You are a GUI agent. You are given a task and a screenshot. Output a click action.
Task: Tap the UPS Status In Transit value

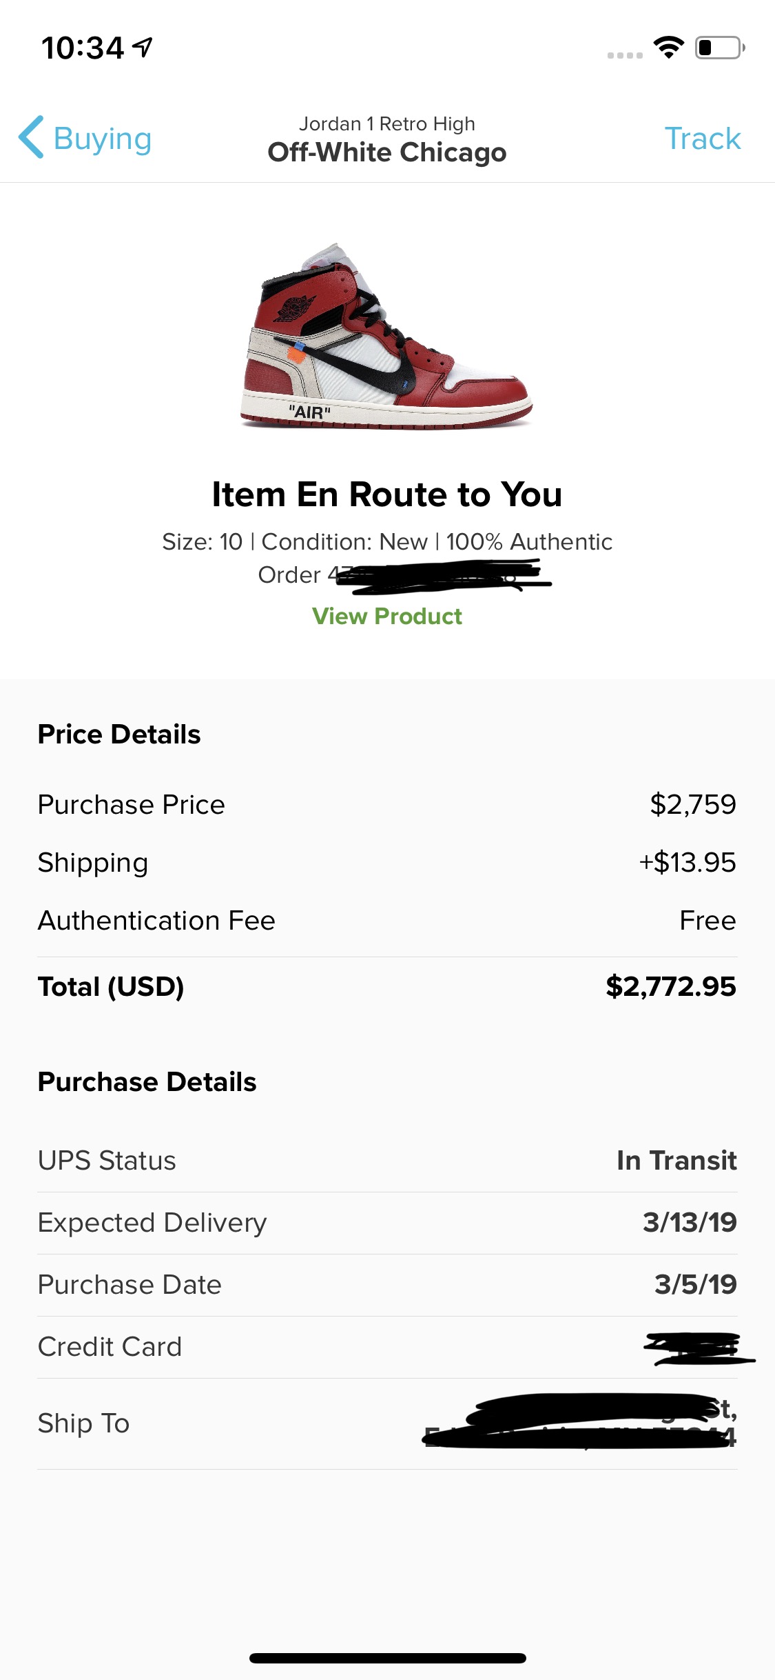[x=676, y=1161]
